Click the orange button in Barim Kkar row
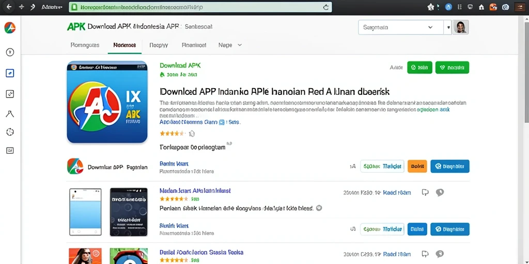Screen dimensions: 529x264 coord(417,167)
